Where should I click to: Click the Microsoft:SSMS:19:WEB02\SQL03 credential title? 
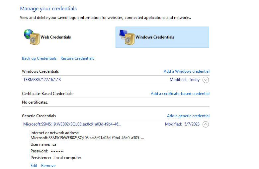72,124
